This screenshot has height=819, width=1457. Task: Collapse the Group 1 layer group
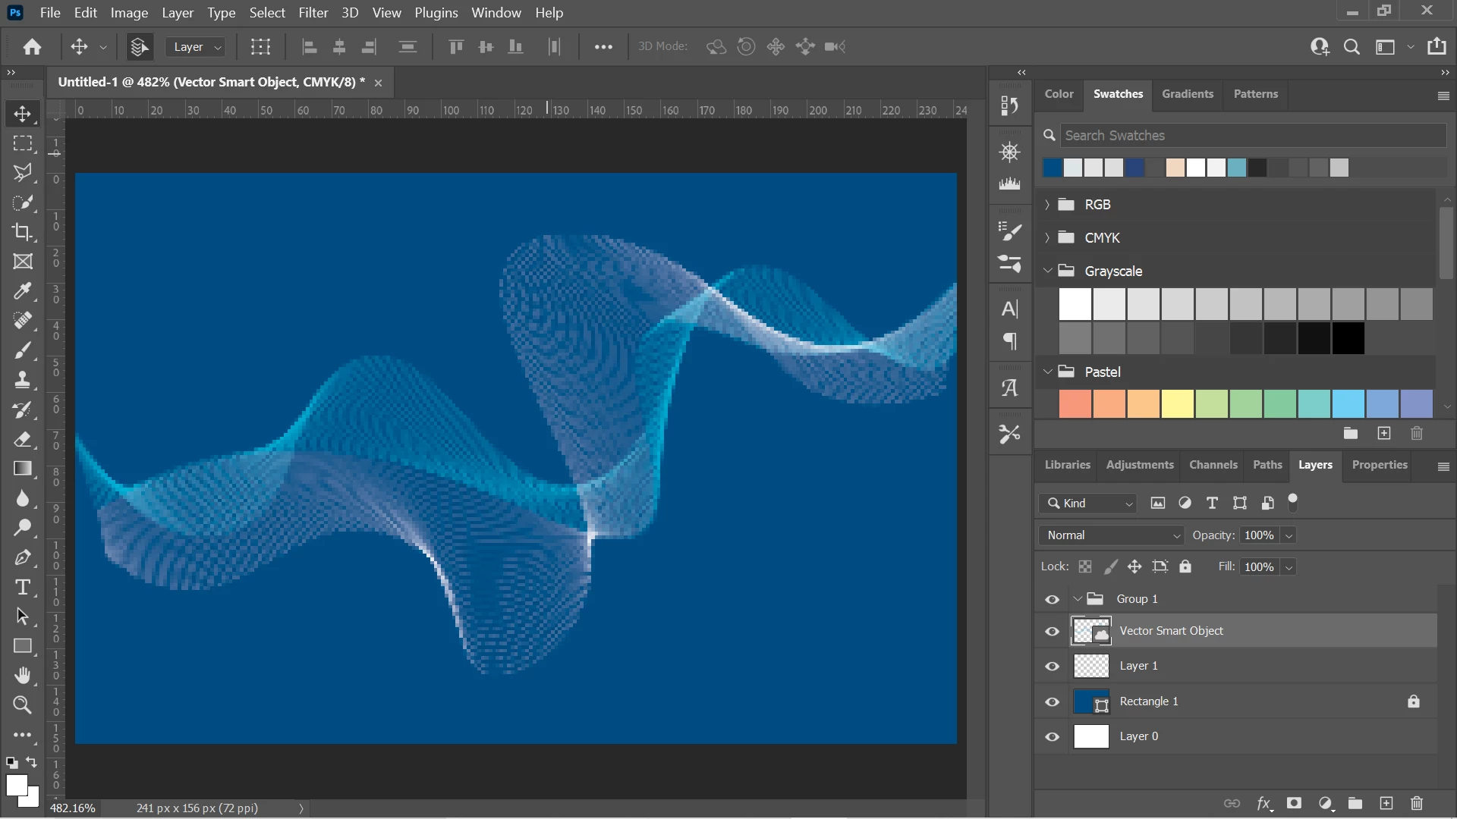1078,599
